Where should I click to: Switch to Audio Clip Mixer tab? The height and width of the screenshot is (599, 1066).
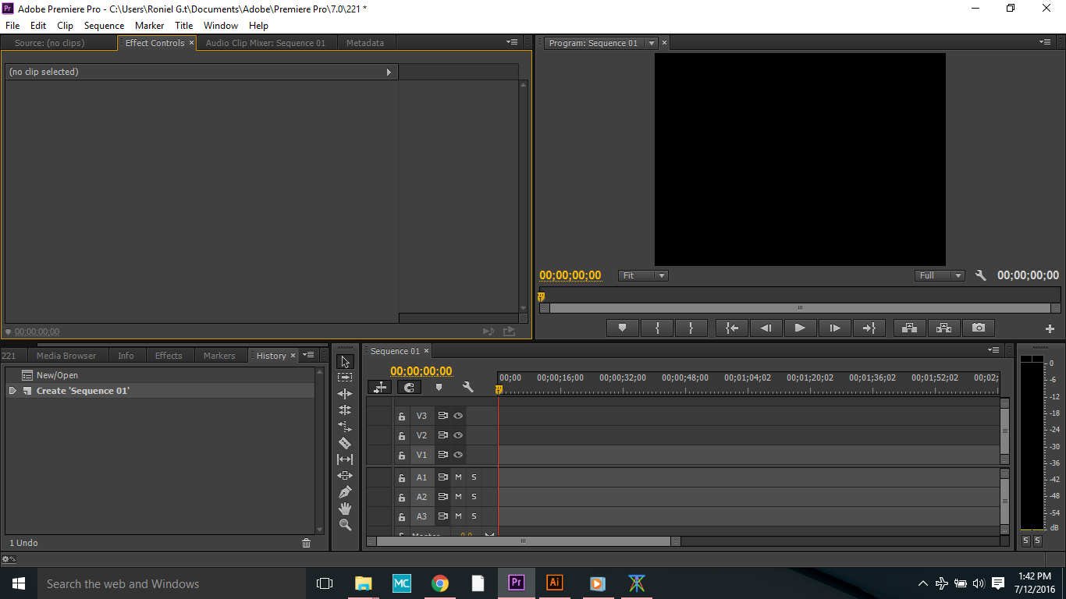click(265, 43)
